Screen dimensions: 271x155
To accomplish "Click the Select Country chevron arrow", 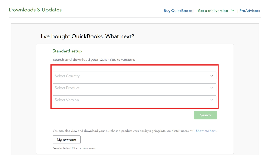I will click(212, 76).
